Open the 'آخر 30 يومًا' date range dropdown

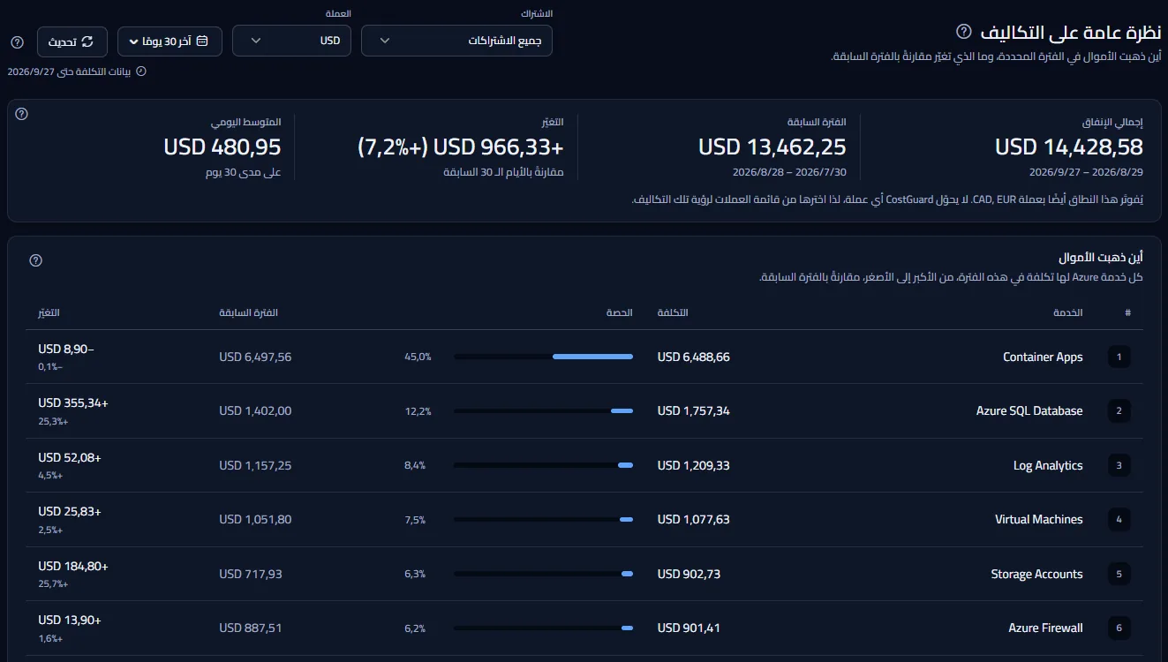[x=170, y=41]
